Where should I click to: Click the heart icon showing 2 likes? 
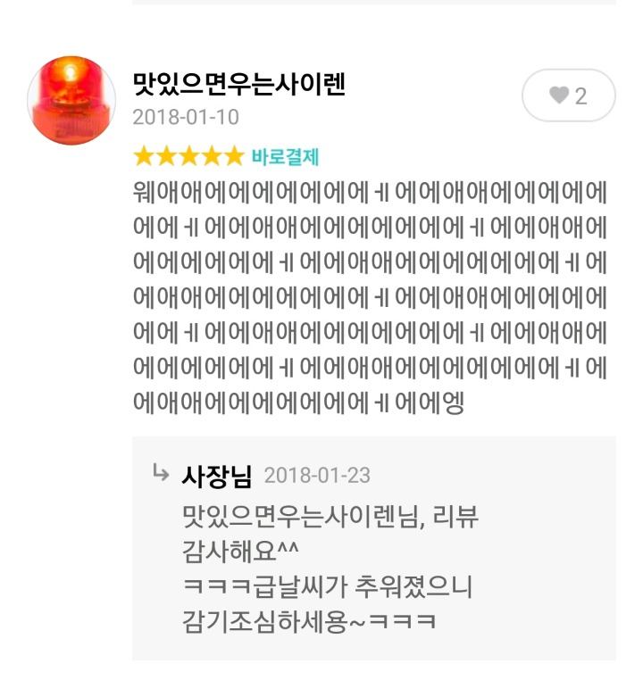(x=559, y=95)
